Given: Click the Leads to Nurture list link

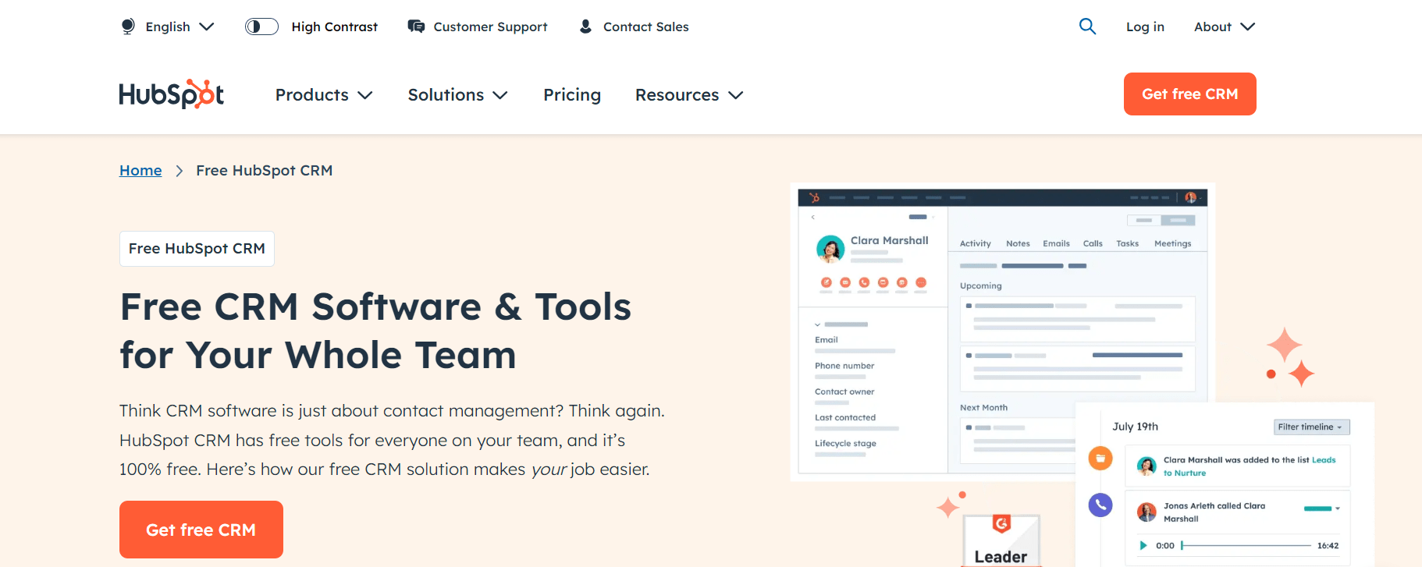Looking at the screenshot, I should [x=1249, y=466].
